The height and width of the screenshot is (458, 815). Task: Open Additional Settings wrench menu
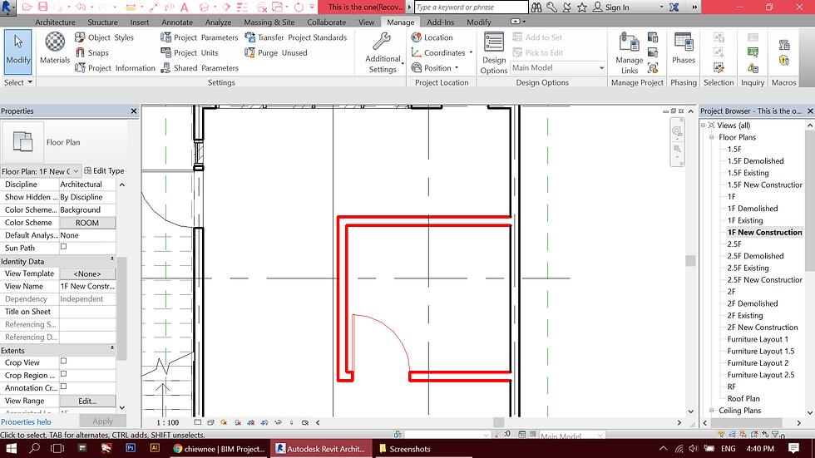(383, 53)
